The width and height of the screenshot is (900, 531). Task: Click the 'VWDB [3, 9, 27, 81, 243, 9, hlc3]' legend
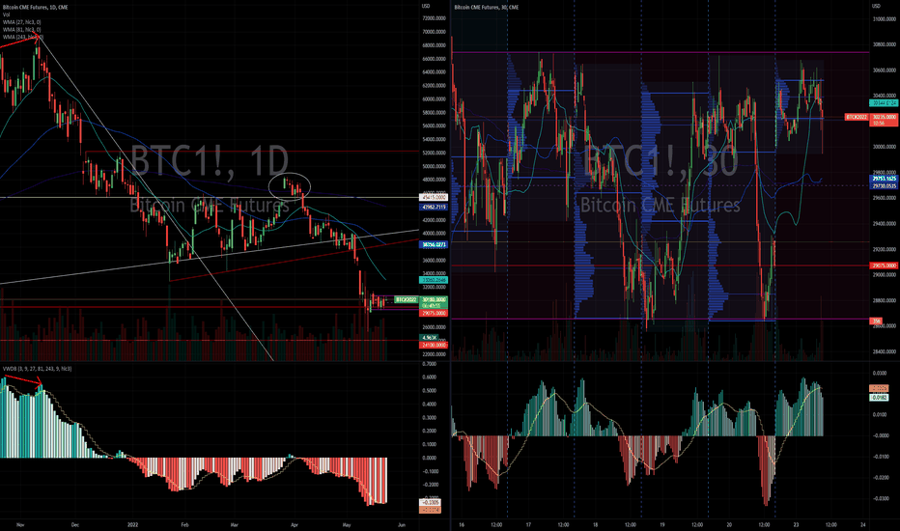coord(37,369)
